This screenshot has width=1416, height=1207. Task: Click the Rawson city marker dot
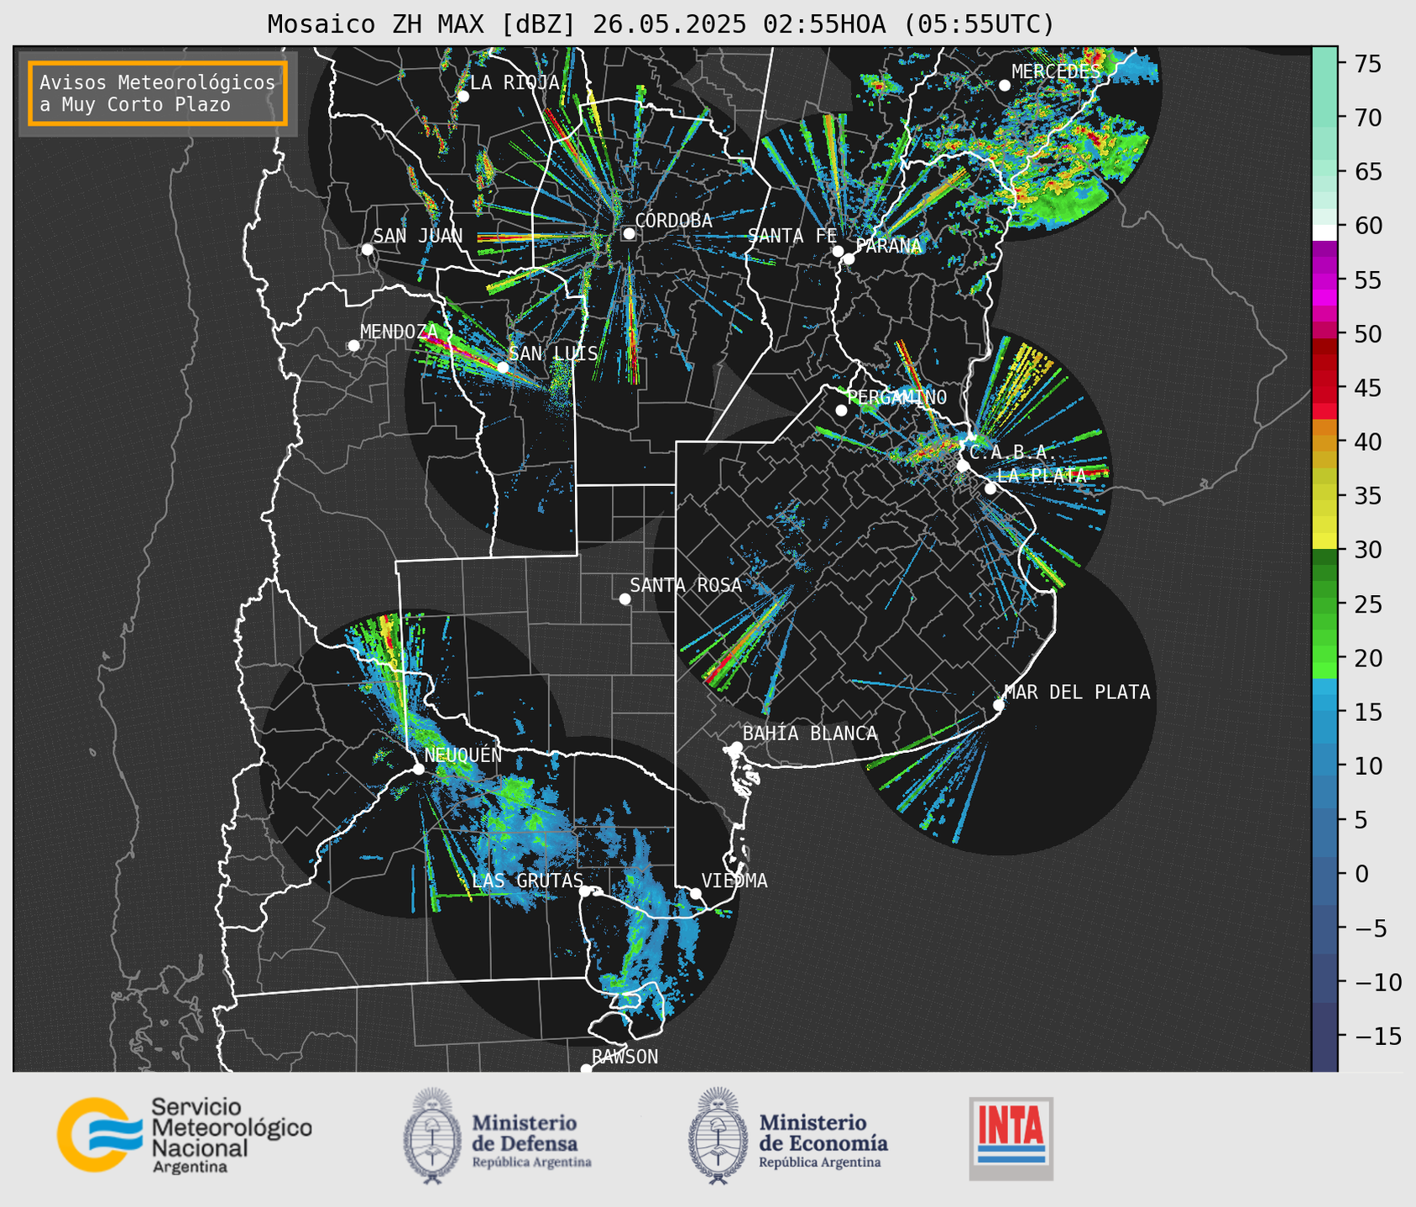pos(586,1069)
